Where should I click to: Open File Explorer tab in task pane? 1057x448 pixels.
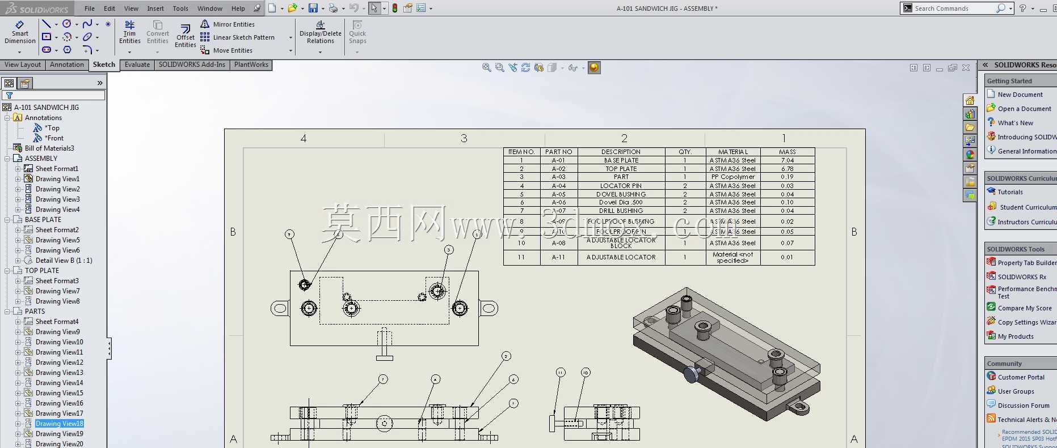(x=970, y=127)
